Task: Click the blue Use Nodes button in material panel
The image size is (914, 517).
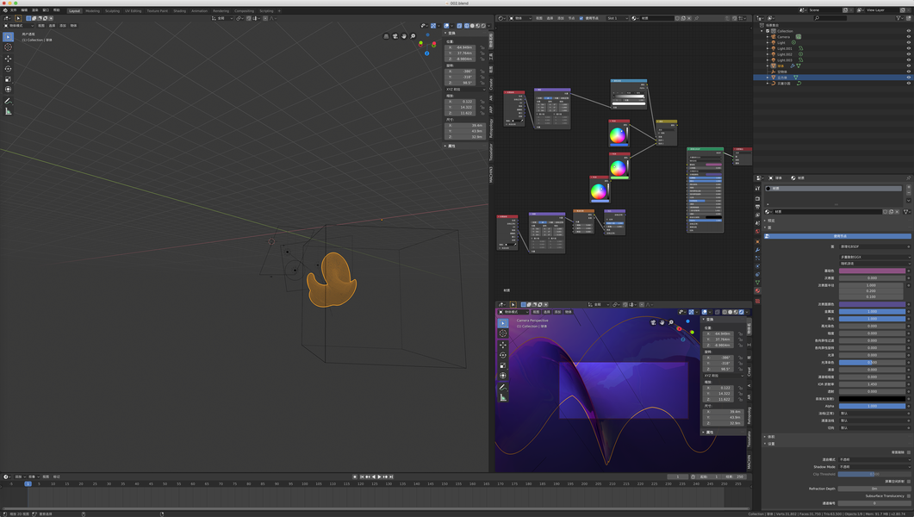Action: [837, 236]
